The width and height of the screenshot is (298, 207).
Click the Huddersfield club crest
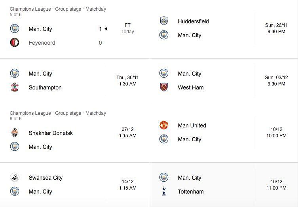(x=163, y=21)
